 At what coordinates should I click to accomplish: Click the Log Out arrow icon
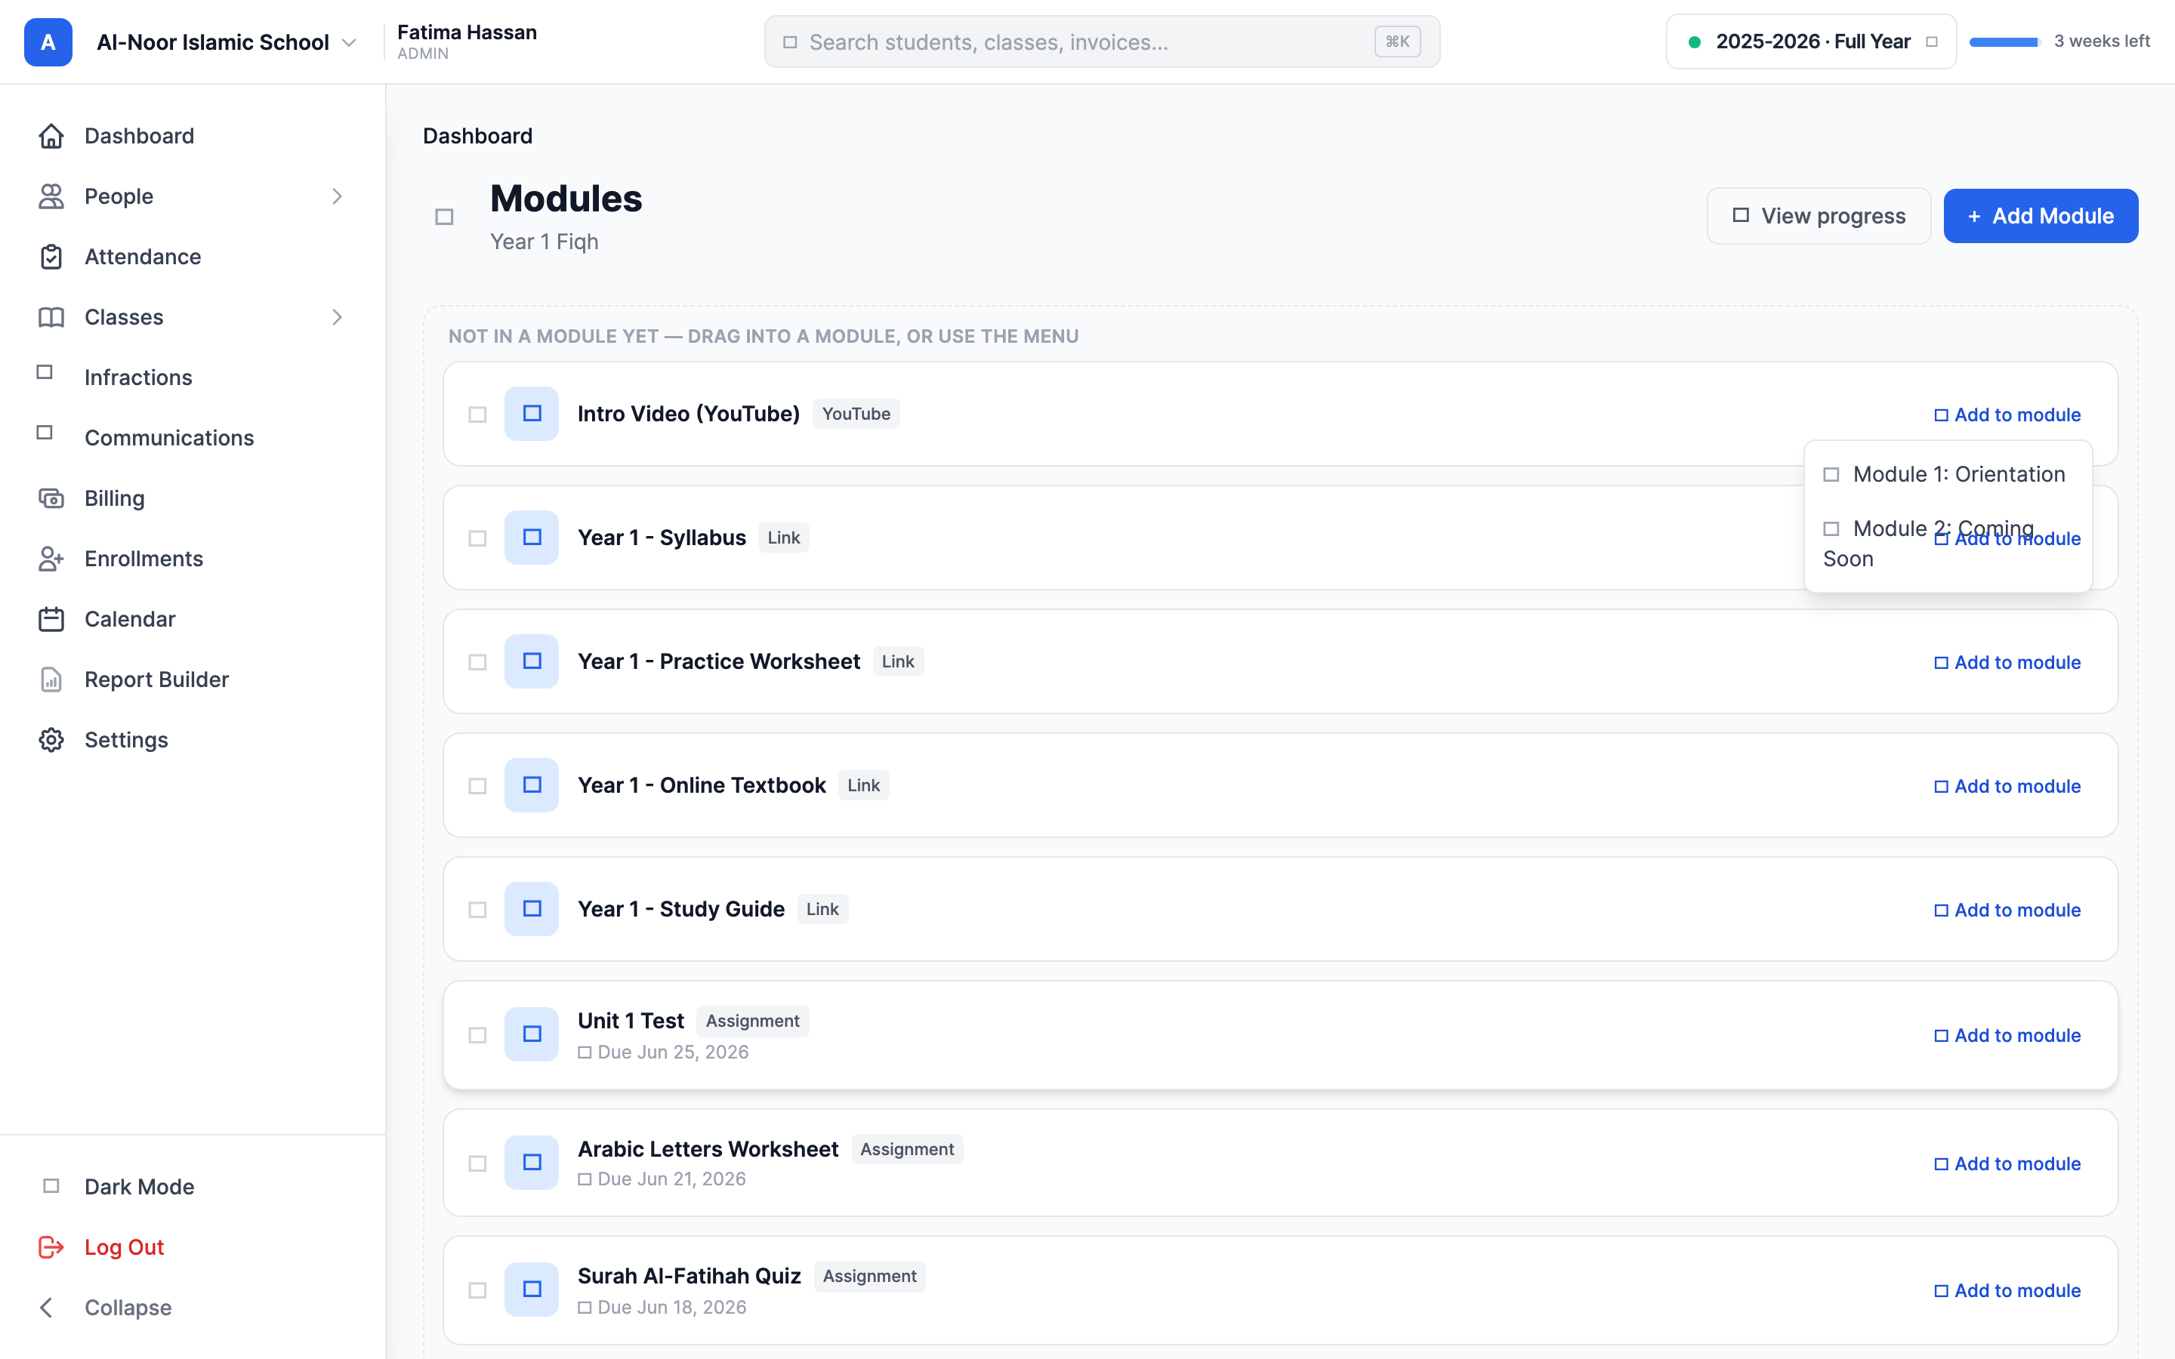point(51,1247)
